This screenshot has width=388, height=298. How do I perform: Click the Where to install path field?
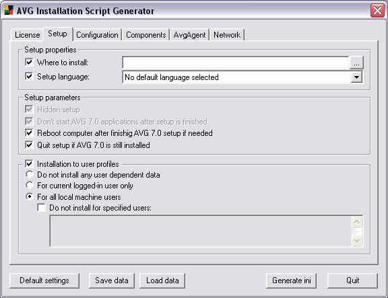point(235,63)
